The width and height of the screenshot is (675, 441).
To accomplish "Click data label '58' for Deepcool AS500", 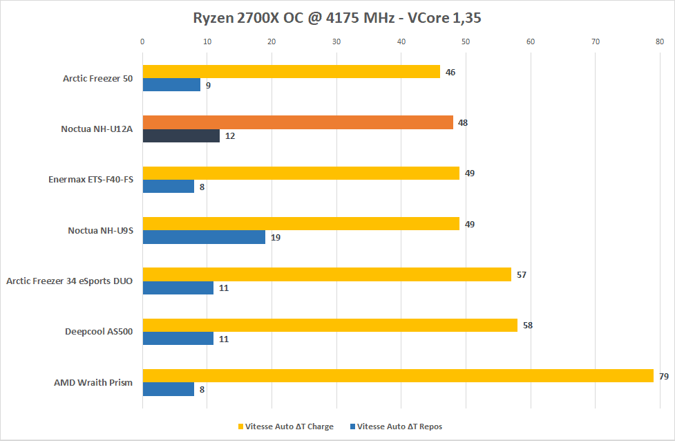I will click(528, 326).
